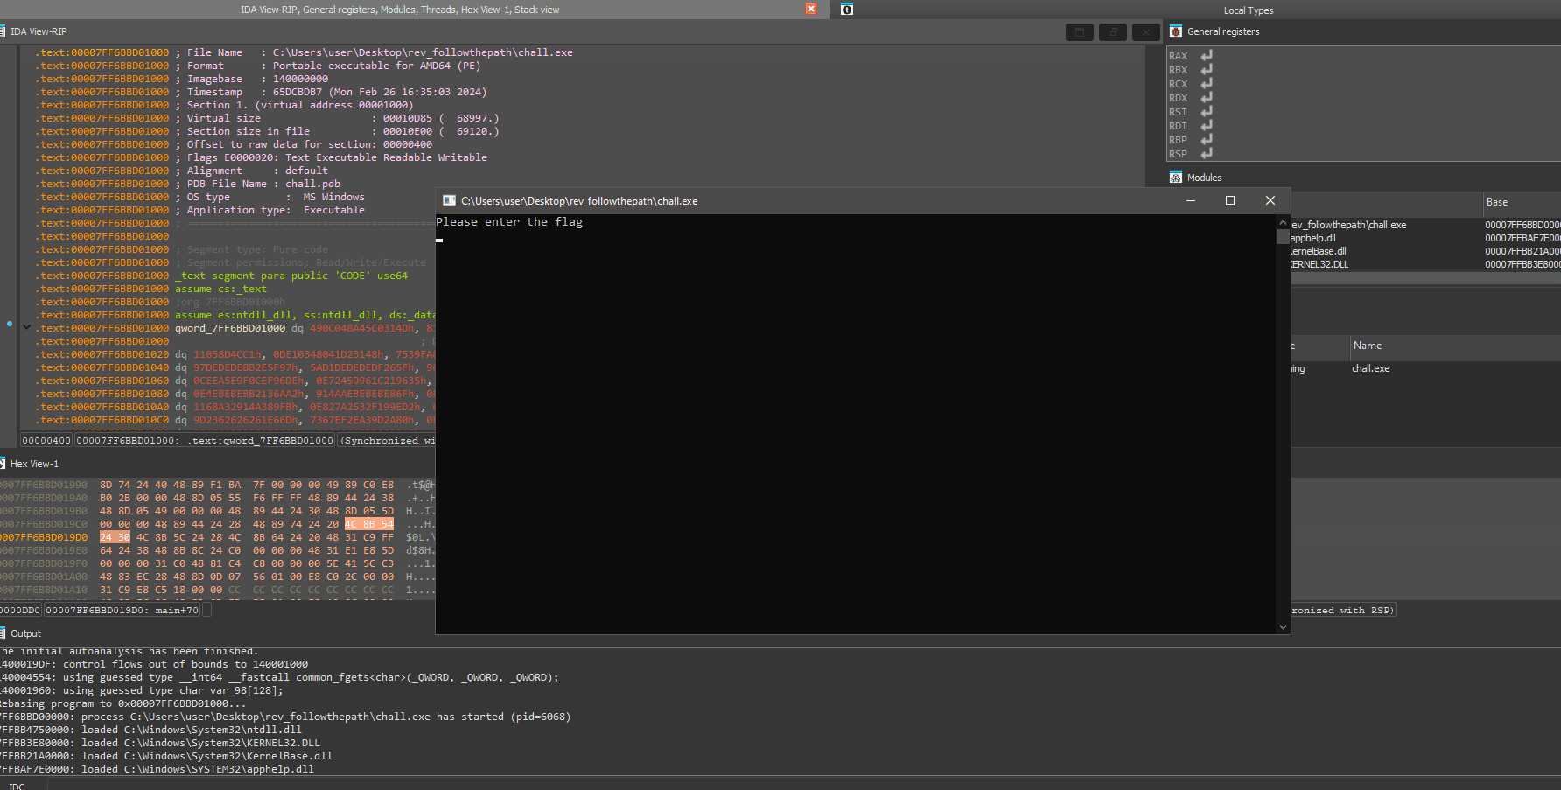This screenshot has width=1561, height=790.
Task: Click highlighted hex byte 4C in Hex View
Action: coord(350,524)
